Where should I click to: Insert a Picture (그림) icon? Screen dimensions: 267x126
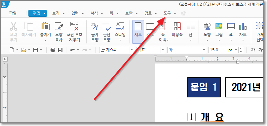tap(219, 26)
